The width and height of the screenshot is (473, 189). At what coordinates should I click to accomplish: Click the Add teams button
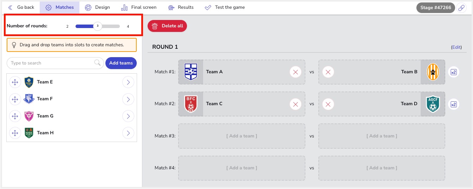tap(121, 63)
